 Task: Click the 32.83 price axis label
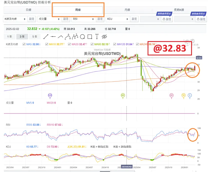[x=199, y=58]
